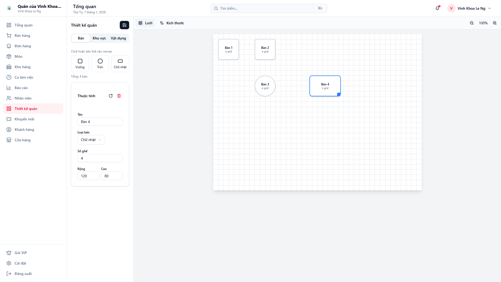Open Gói VIP from the sidebar
Viewport: 501px width, 282px height.
[20, 253]
